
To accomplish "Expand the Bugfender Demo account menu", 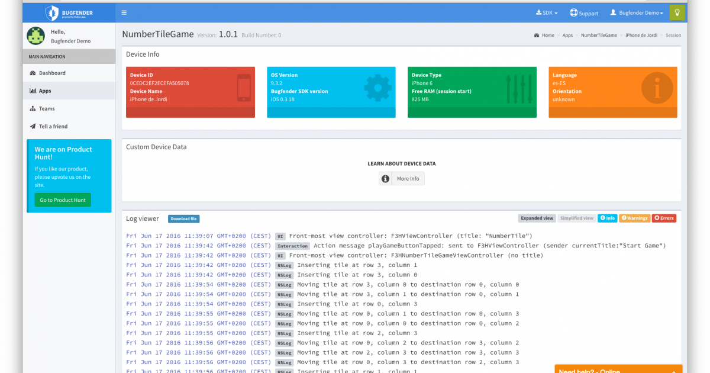I will pos(637,12).
